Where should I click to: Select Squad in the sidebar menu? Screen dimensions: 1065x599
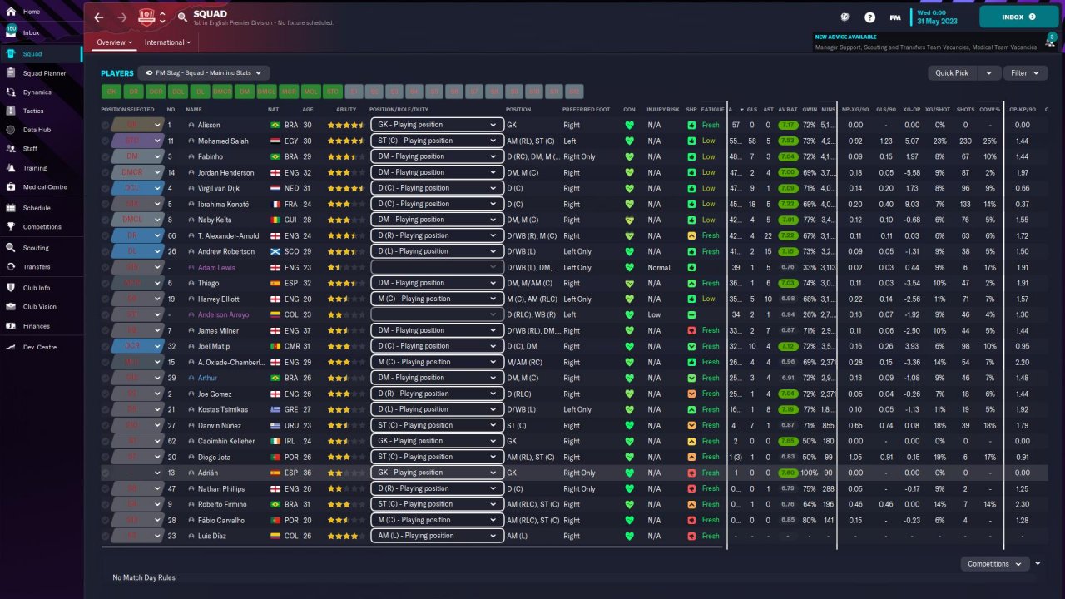tap(41, 54)
